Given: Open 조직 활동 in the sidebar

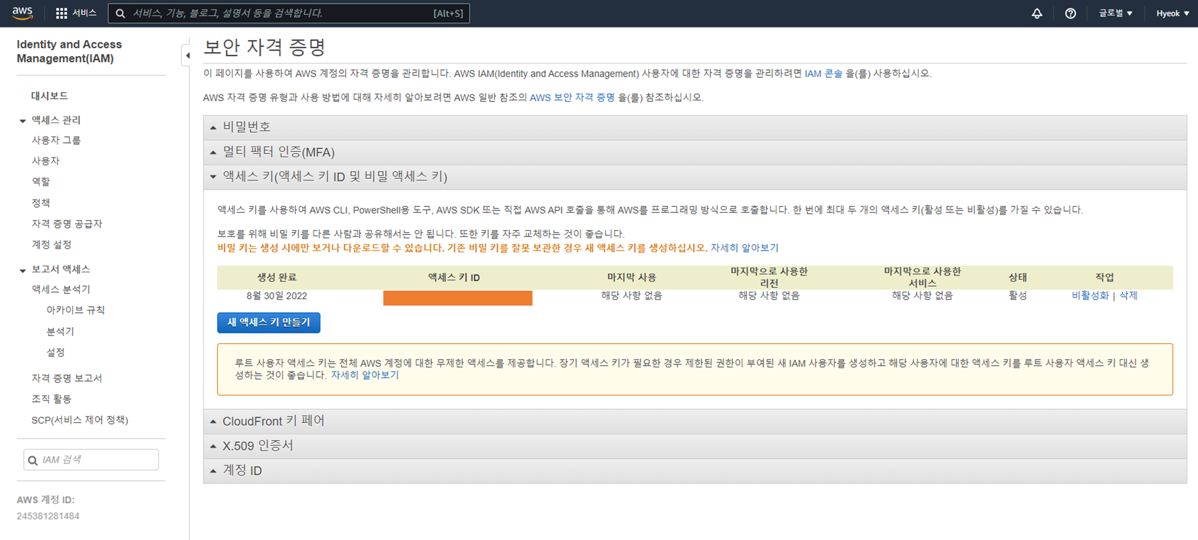Looking at the screenshot, I should point(52,399).
